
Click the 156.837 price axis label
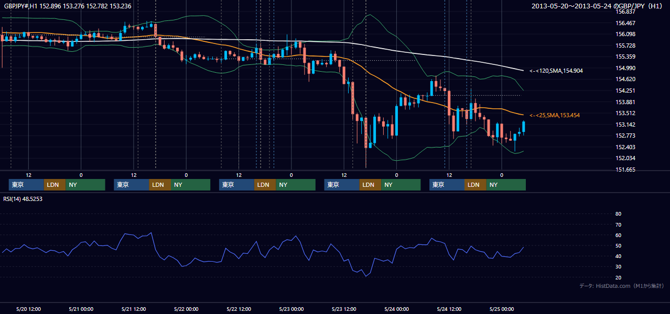click(x=625, y=12)
